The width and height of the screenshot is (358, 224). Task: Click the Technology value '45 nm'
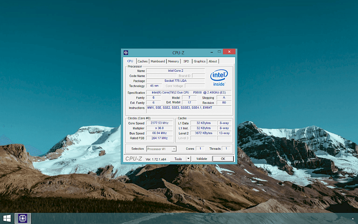[154, 86]
